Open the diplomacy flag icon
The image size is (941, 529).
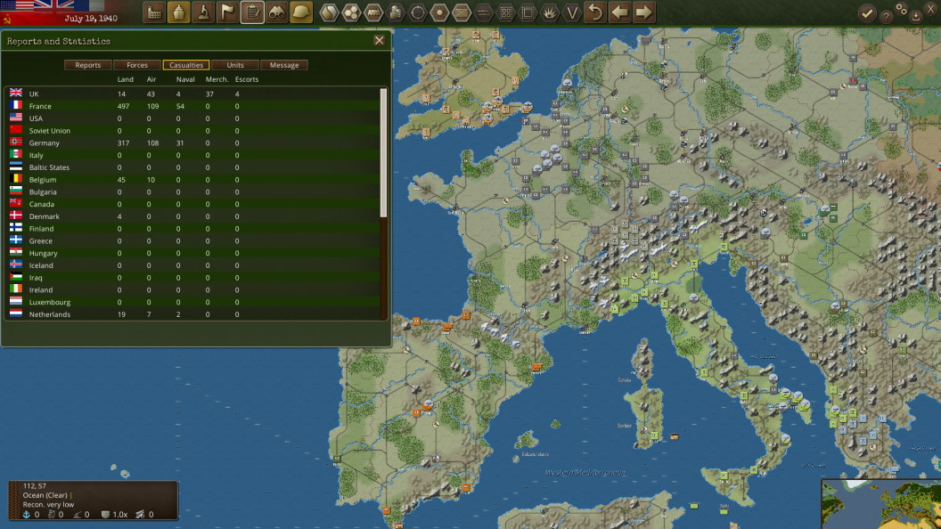[x=228, y=12]
